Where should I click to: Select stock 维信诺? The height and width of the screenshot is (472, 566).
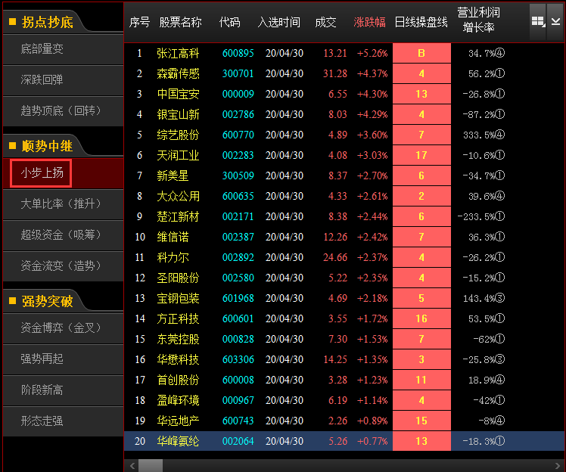tap(173, 237)
